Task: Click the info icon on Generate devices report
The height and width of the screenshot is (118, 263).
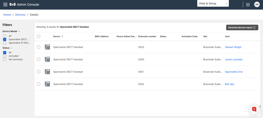Action: pyautogui.click(x=254, y=28)
